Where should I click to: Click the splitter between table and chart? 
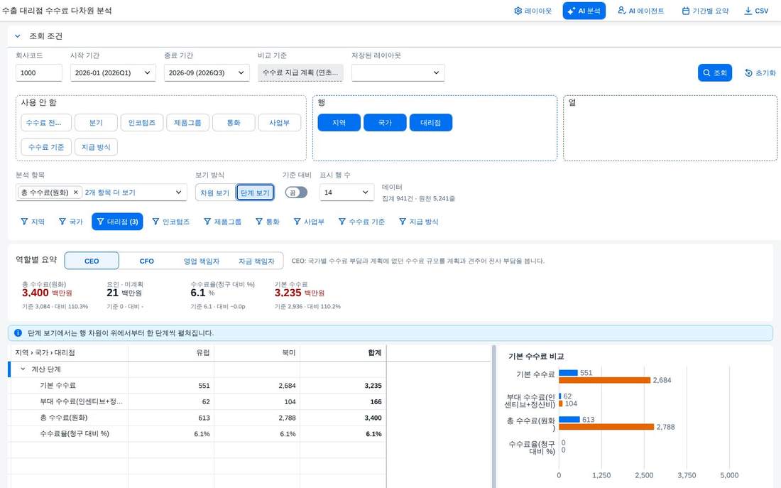tap(493, 416)
